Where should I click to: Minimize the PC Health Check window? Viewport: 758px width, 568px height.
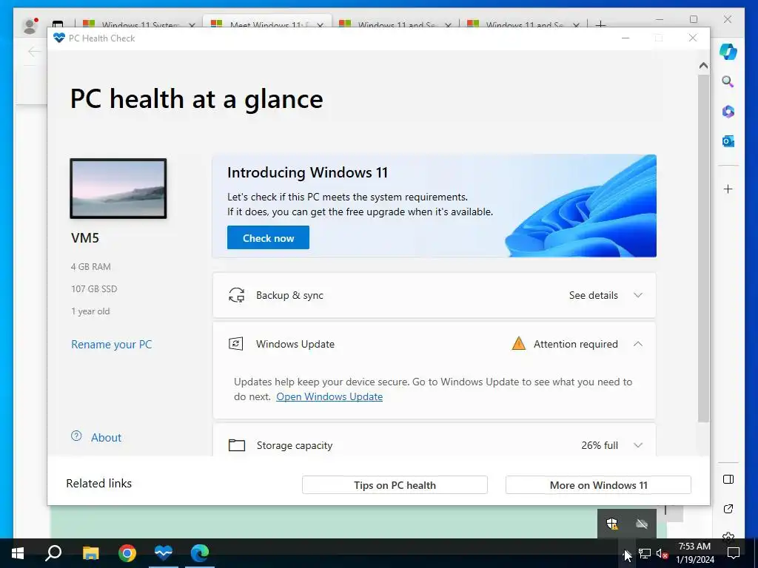pyautogui.click(x=625, y=38)
